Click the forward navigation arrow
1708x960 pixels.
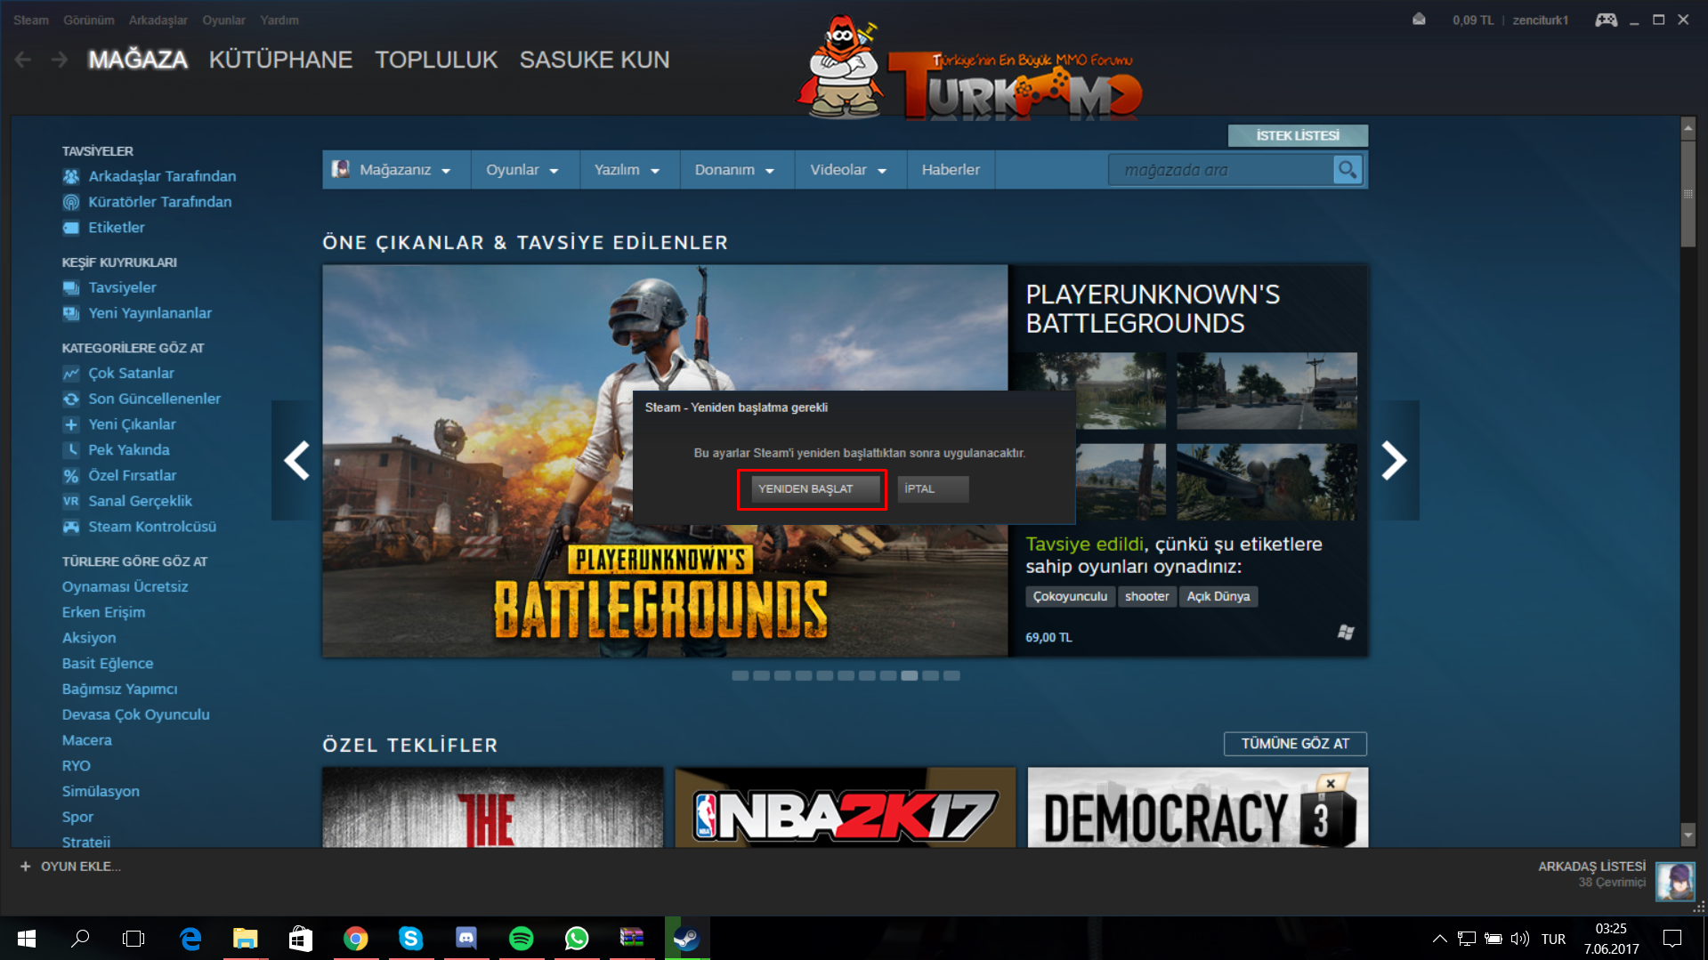[59, 60]
